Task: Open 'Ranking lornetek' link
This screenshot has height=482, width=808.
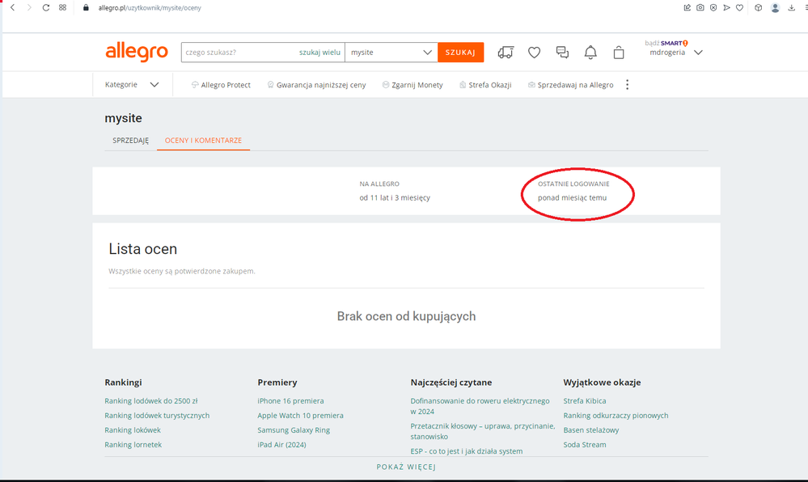Action: pyautogui.click(x=133, y=444)
